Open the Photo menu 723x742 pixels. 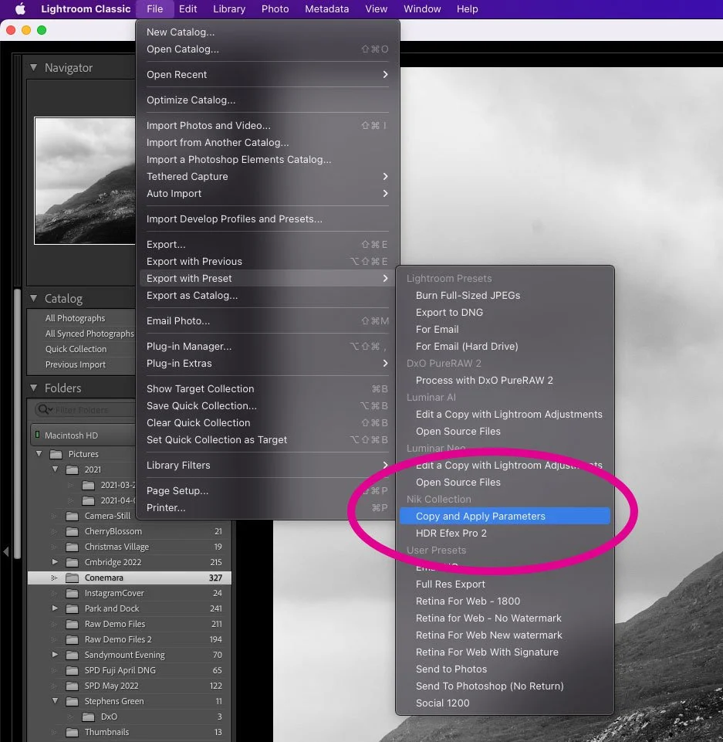[x=275, y=8]
